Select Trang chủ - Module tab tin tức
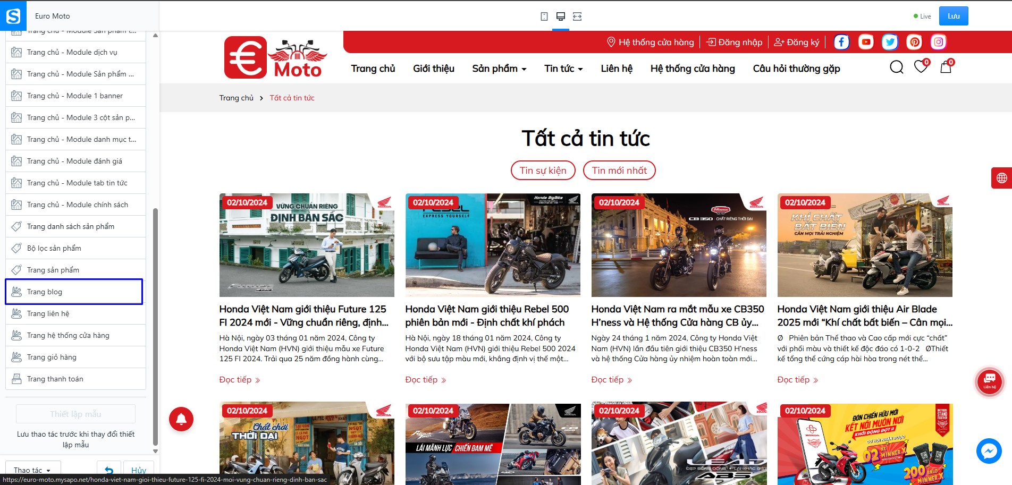1012x485 pixels. (75, 183)
